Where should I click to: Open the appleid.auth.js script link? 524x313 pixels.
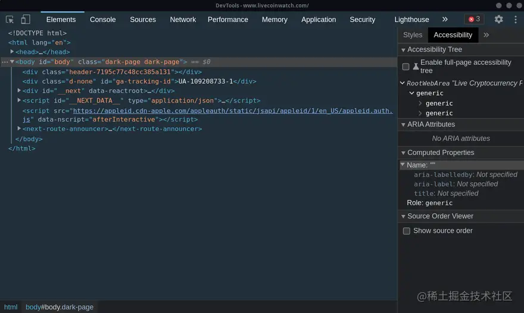(x=233, y=111)
